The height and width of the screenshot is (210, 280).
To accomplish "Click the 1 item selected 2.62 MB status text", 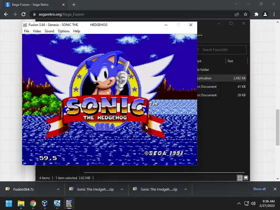I will [x=73, y=178].
